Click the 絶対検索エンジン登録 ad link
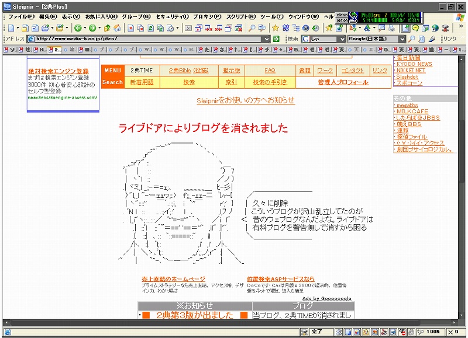 (58, 71)
